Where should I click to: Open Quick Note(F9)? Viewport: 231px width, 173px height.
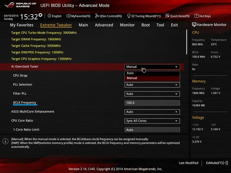click(177, 16)
